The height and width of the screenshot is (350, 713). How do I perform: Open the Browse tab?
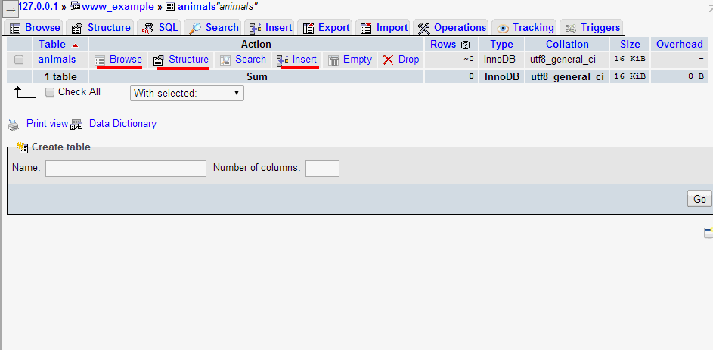coord(35,28)
